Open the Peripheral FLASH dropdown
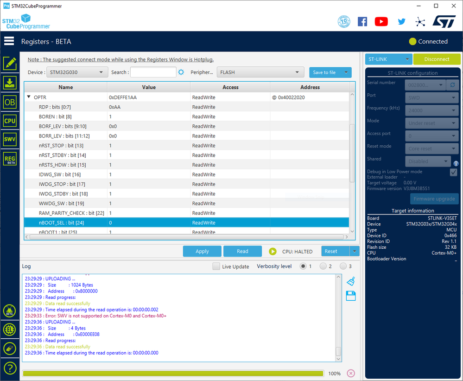Viewport: 463px width, 381px height. (x=260, y=72)
